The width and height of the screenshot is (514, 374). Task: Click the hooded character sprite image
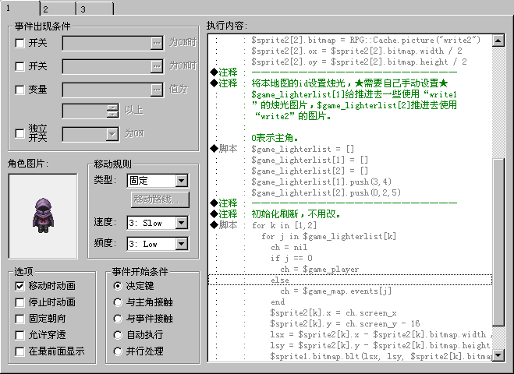[x=43, y=216]
